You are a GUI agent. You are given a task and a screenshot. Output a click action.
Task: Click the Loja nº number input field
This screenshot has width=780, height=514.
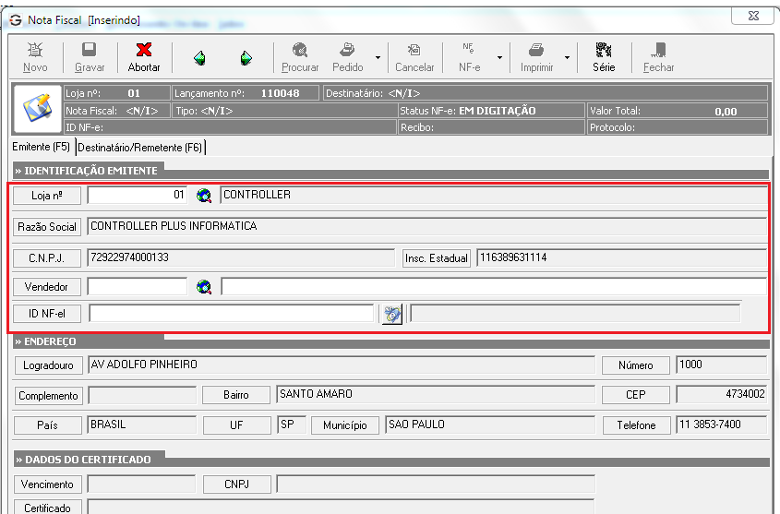[x=137, y=195]
